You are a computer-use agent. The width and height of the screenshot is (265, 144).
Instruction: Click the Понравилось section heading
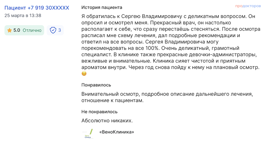click(96, 85)
